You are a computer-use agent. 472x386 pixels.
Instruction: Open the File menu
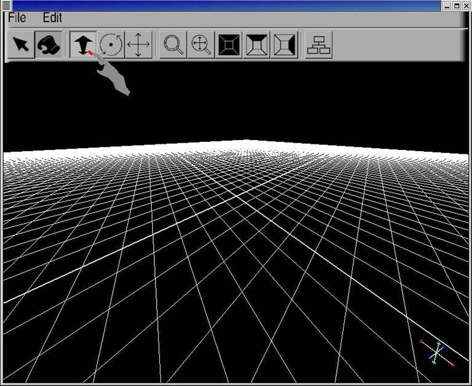[x=17, y=17]
